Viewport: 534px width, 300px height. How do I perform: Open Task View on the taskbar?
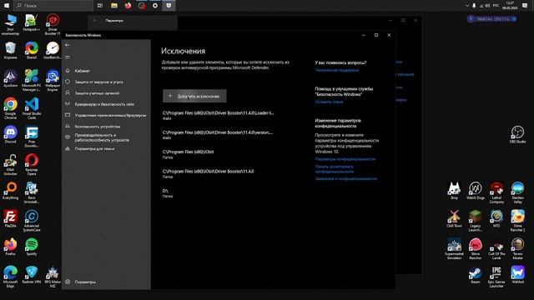(100, 6)
